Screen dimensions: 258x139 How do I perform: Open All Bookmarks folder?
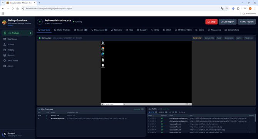250,14
